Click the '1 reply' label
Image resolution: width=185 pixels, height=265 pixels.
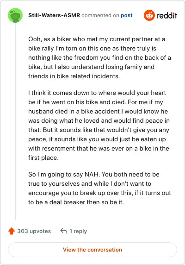(78, 231)
